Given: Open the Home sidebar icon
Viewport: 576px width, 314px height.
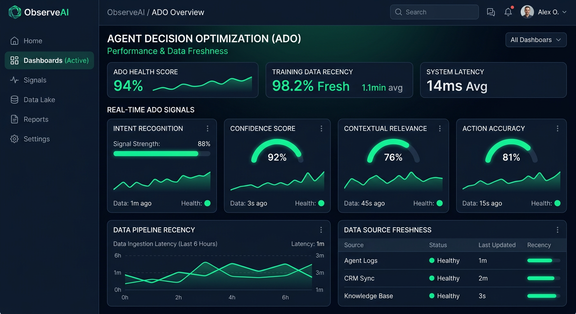Looking at the screenshot, I should (x=14, y=41).
